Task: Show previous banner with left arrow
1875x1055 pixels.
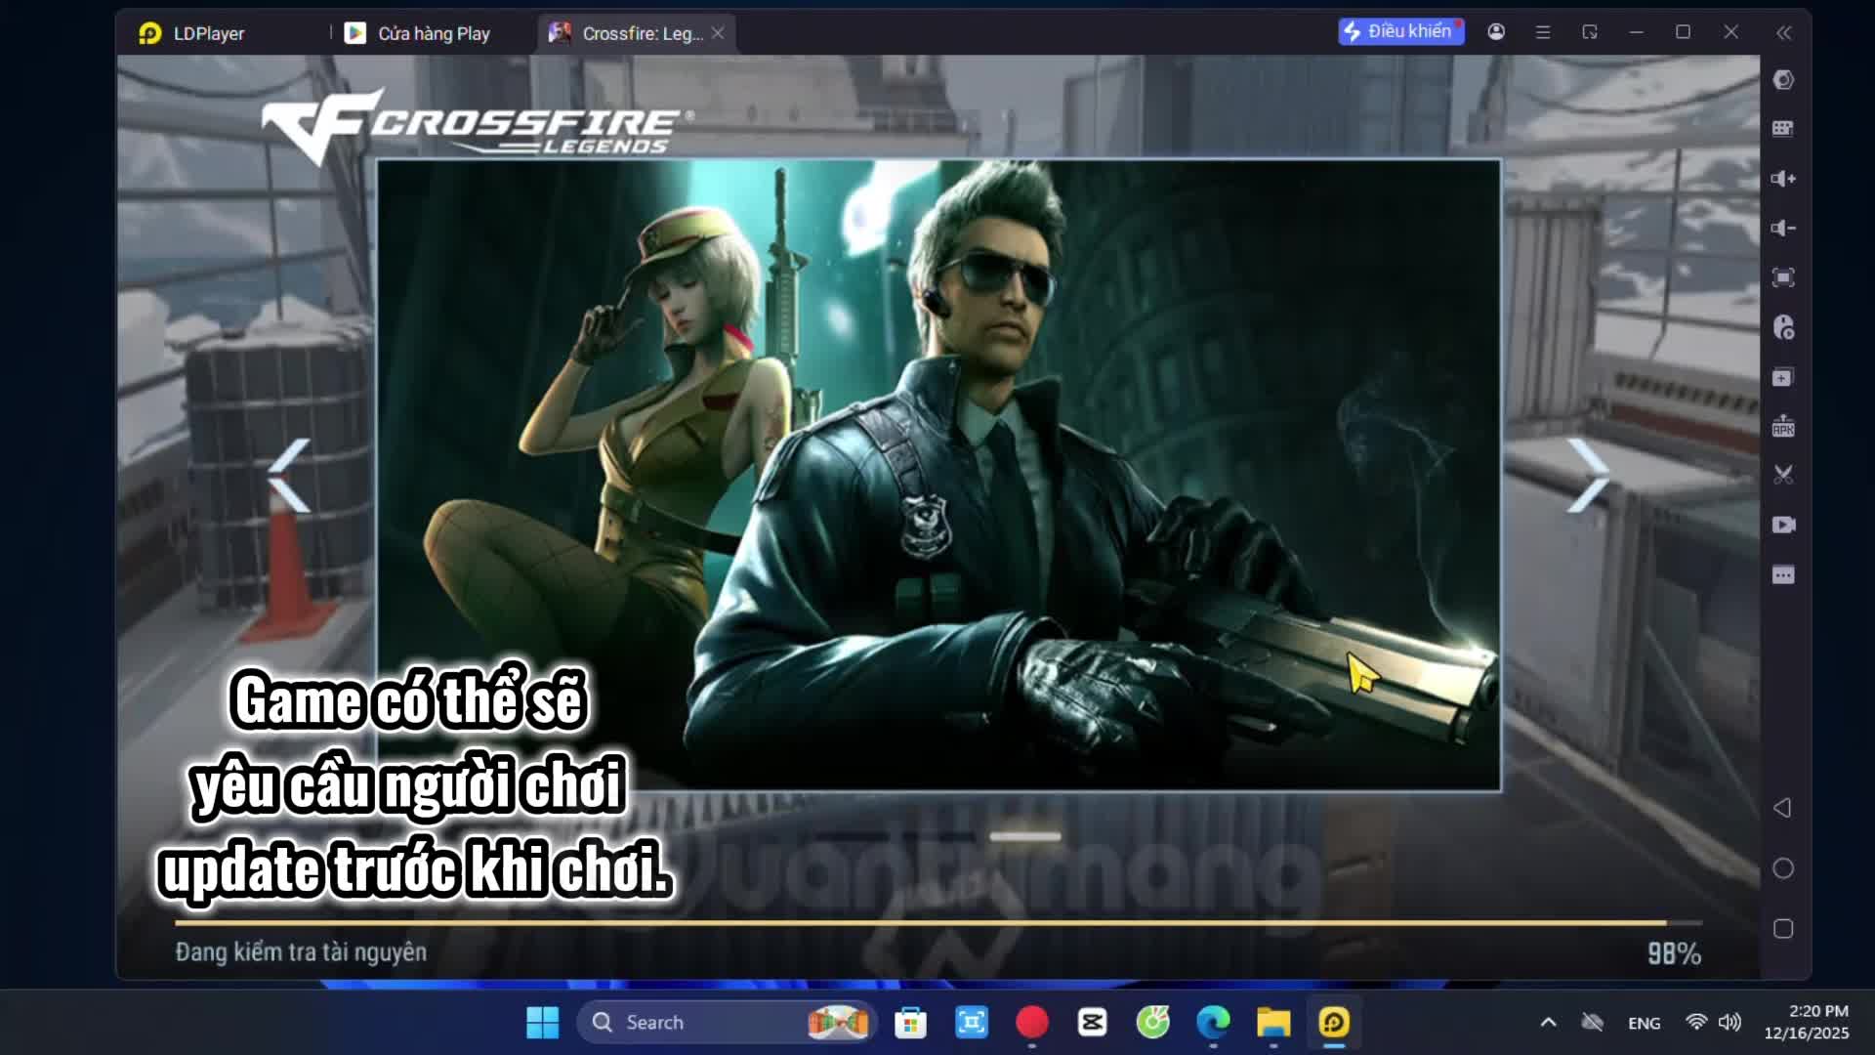Action: pyautogui.click(x=289, y=476)
